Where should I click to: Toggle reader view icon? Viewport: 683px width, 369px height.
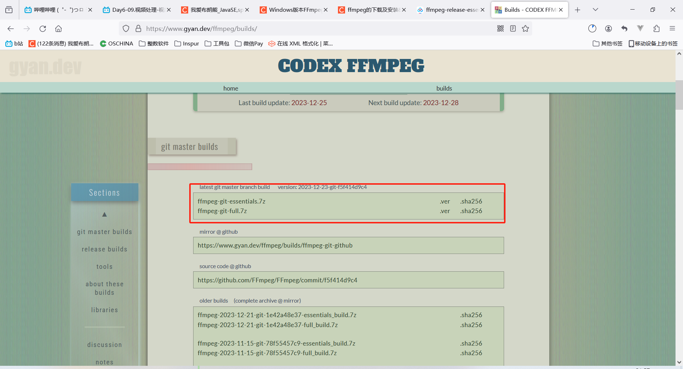[x=513, y=29]
